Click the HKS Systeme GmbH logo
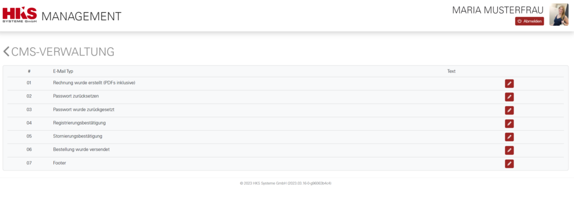574x203 pixels. point(20,15)
